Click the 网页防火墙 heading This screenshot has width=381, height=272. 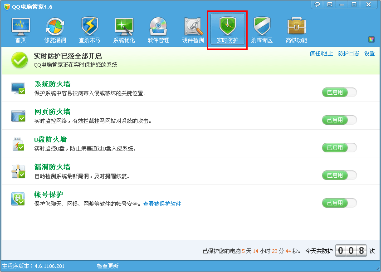pyautogui.click(x=52, y=112)
